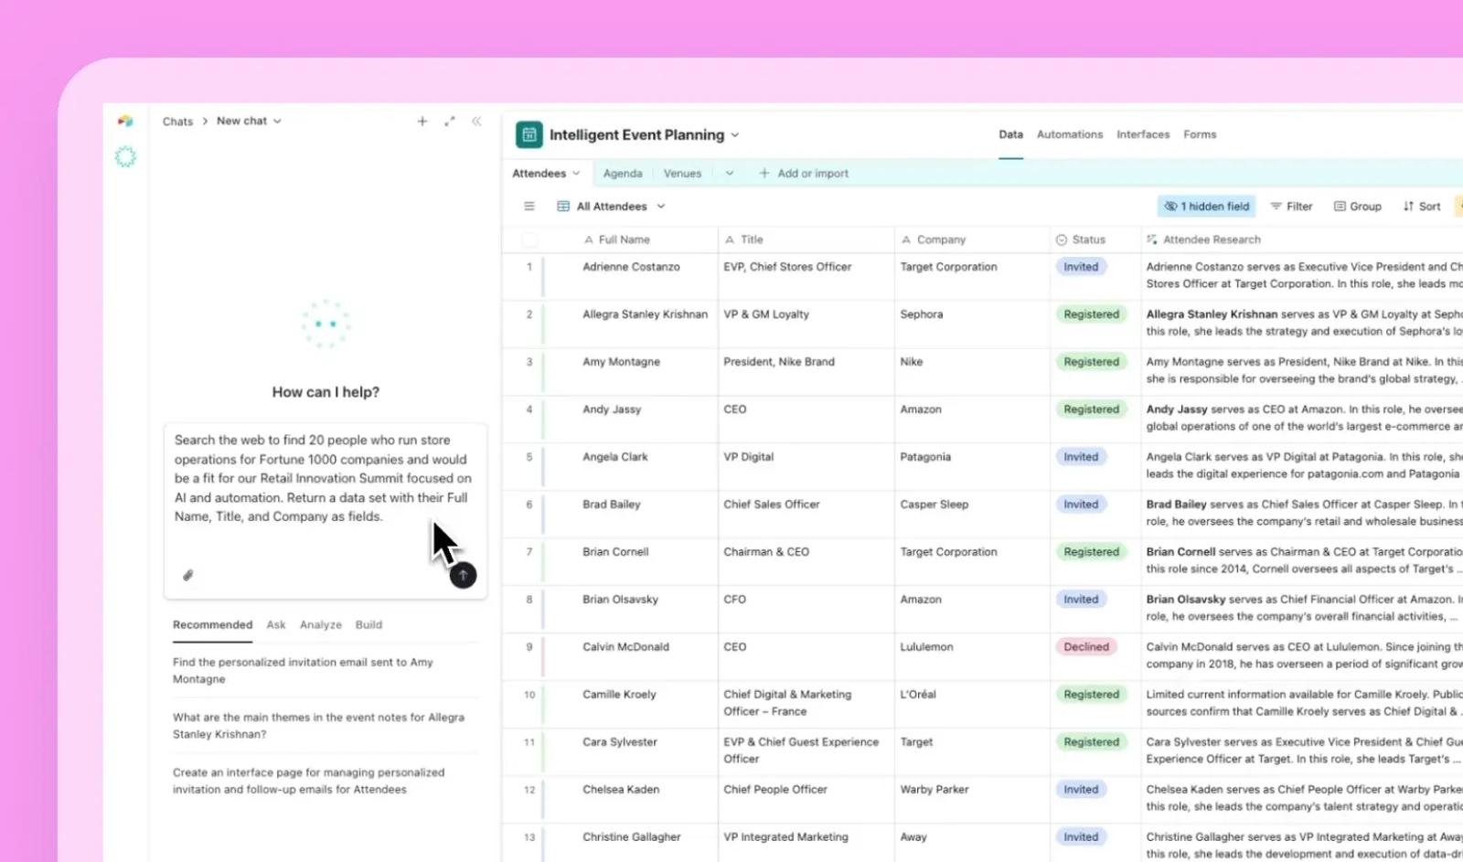Select the Ask suggestions tab
Screen dimensions: 1463x862
[276, 624]
